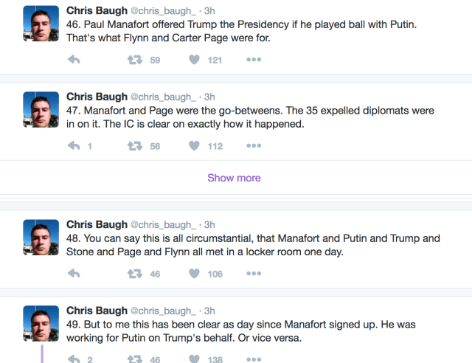The image size is (472, 363).
Task: Open more options on tweet 46
Action: [x=254, y=60]
